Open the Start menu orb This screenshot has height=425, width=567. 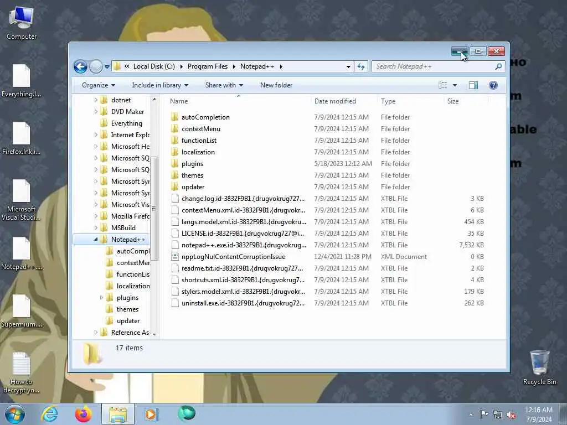pos(15,414)
